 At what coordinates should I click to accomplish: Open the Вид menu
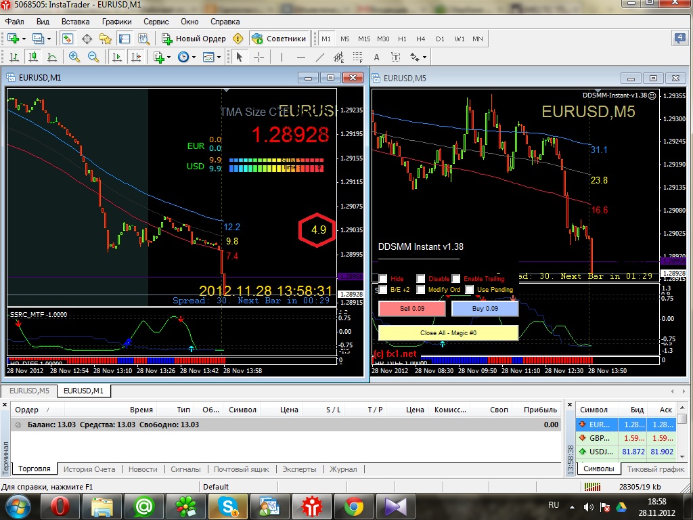[x=43, y=22]
